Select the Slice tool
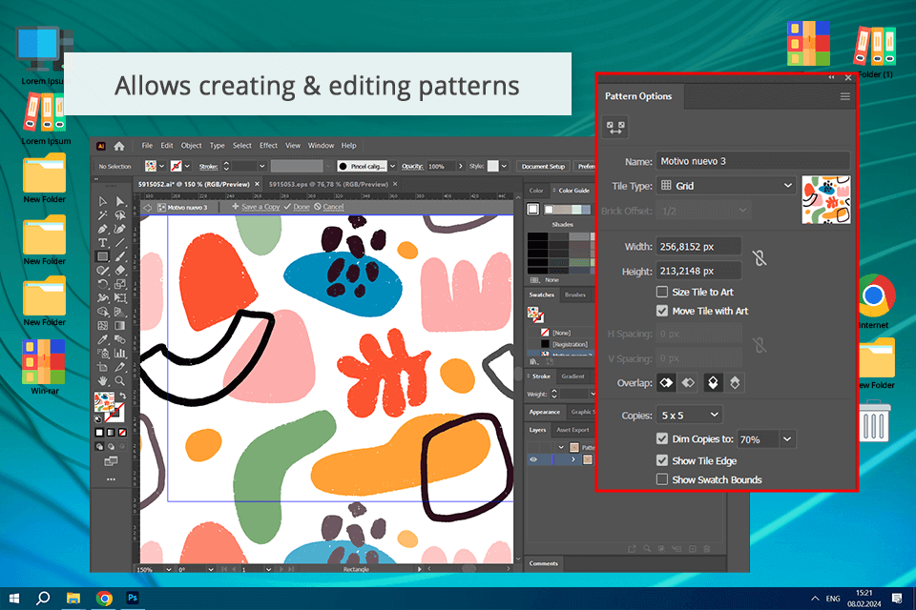 click(120, 367)
